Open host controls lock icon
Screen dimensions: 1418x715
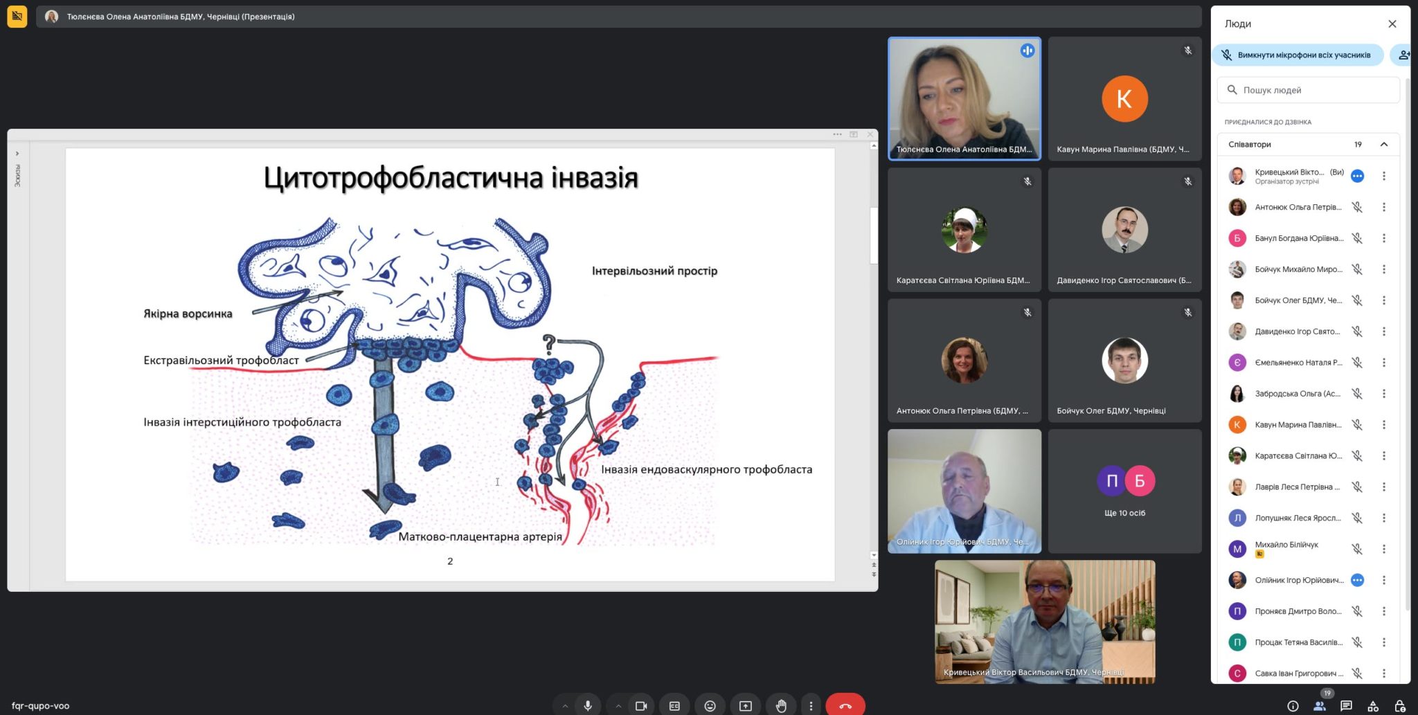(1399, 706)
